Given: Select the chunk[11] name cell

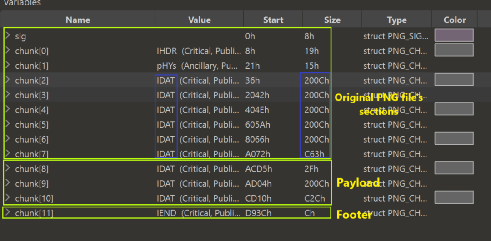Looking at the screenshot, I should point(34,213).
